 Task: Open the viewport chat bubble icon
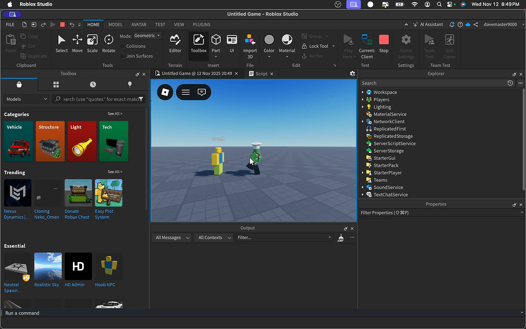(201, 92)
